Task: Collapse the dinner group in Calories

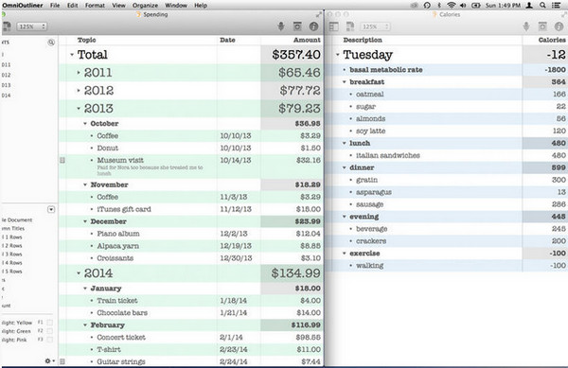Action: (x=345, y=167)
